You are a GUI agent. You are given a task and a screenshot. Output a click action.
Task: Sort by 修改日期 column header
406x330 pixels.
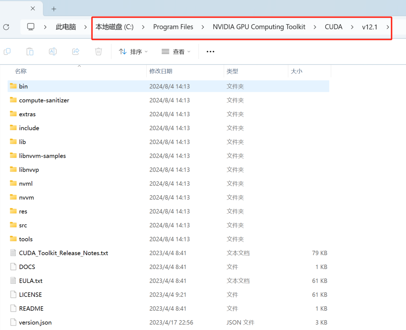pyautogui.click(x=161, y=71)
